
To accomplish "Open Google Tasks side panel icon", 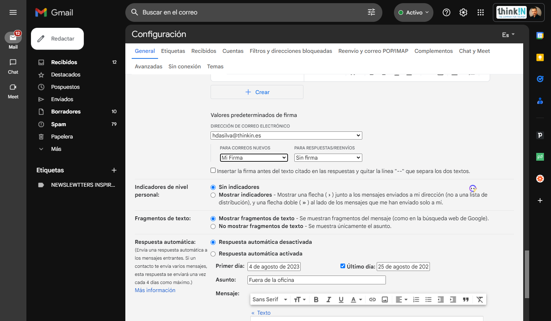I will click(x=540, y=79).
